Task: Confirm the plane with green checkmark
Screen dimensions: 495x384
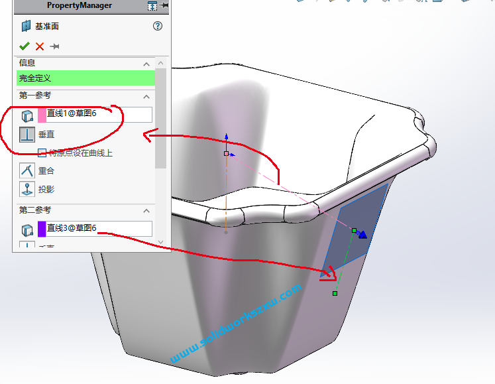Action: coord(25,46)
